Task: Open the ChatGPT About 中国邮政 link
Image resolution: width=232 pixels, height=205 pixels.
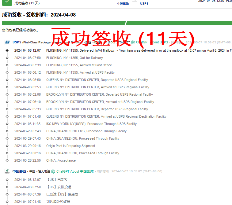Action: 75,171
